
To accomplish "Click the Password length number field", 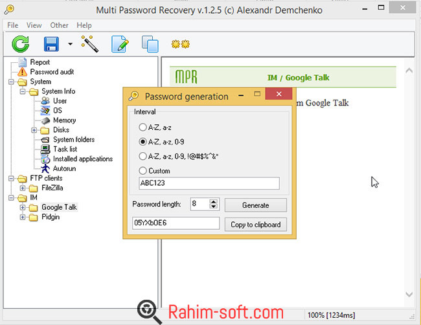I will point(199,204).
